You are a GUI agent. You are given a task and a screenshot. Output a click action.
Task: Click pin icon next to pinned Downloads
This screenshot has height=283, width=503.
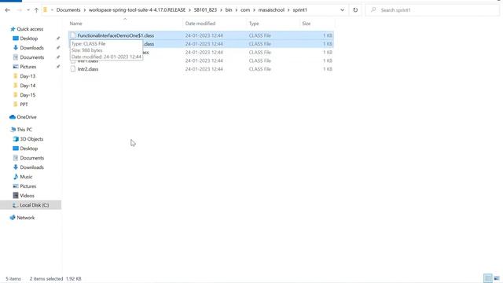[x=58, y=48]
